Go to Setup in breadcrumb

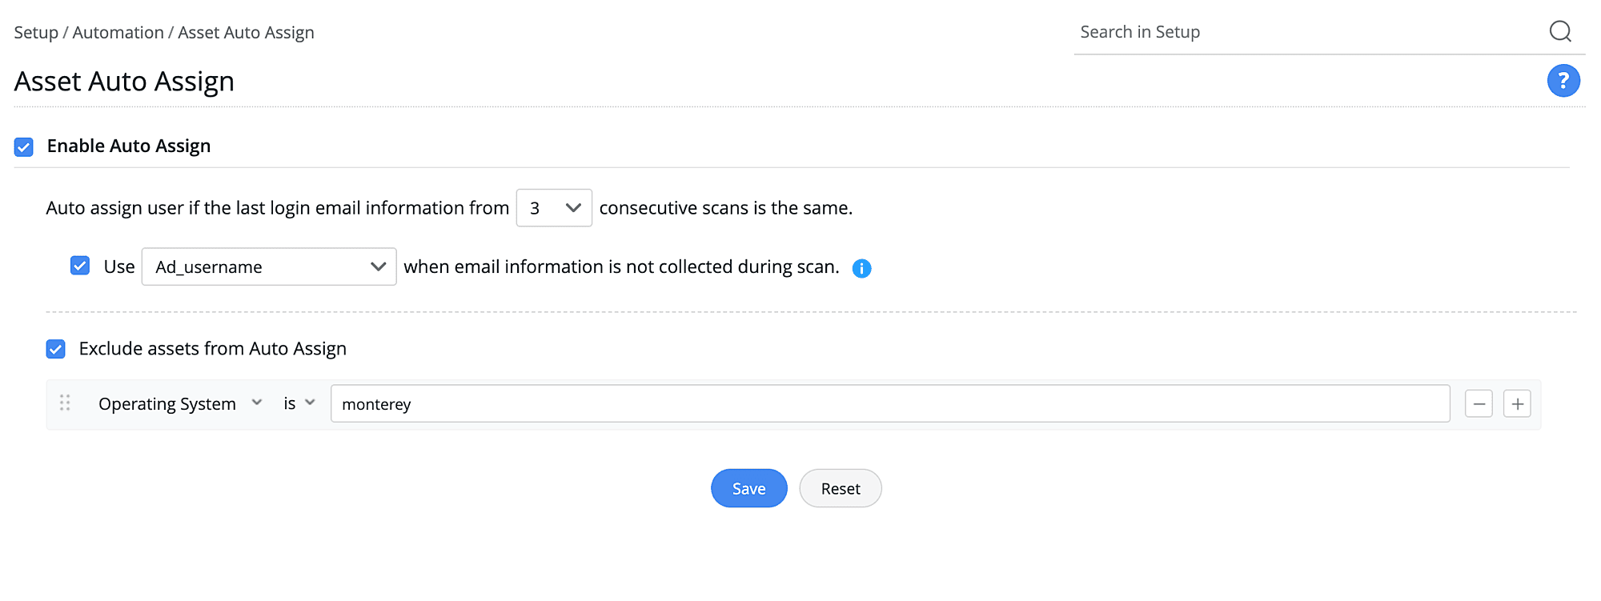click(x=36, y=33)
